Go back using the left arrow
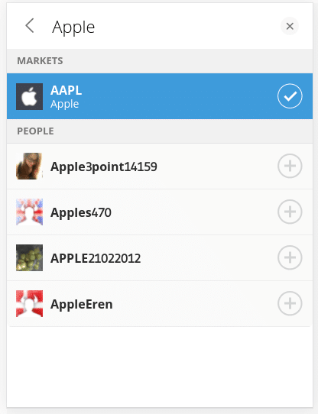 30,26
